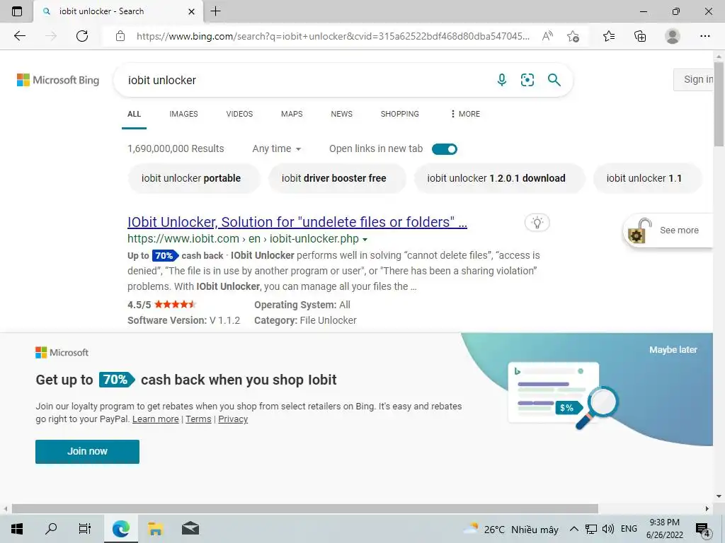The image size is (725, 543).
Task: Click the lightbulb insights icon
Action: (x=537, y=223)
